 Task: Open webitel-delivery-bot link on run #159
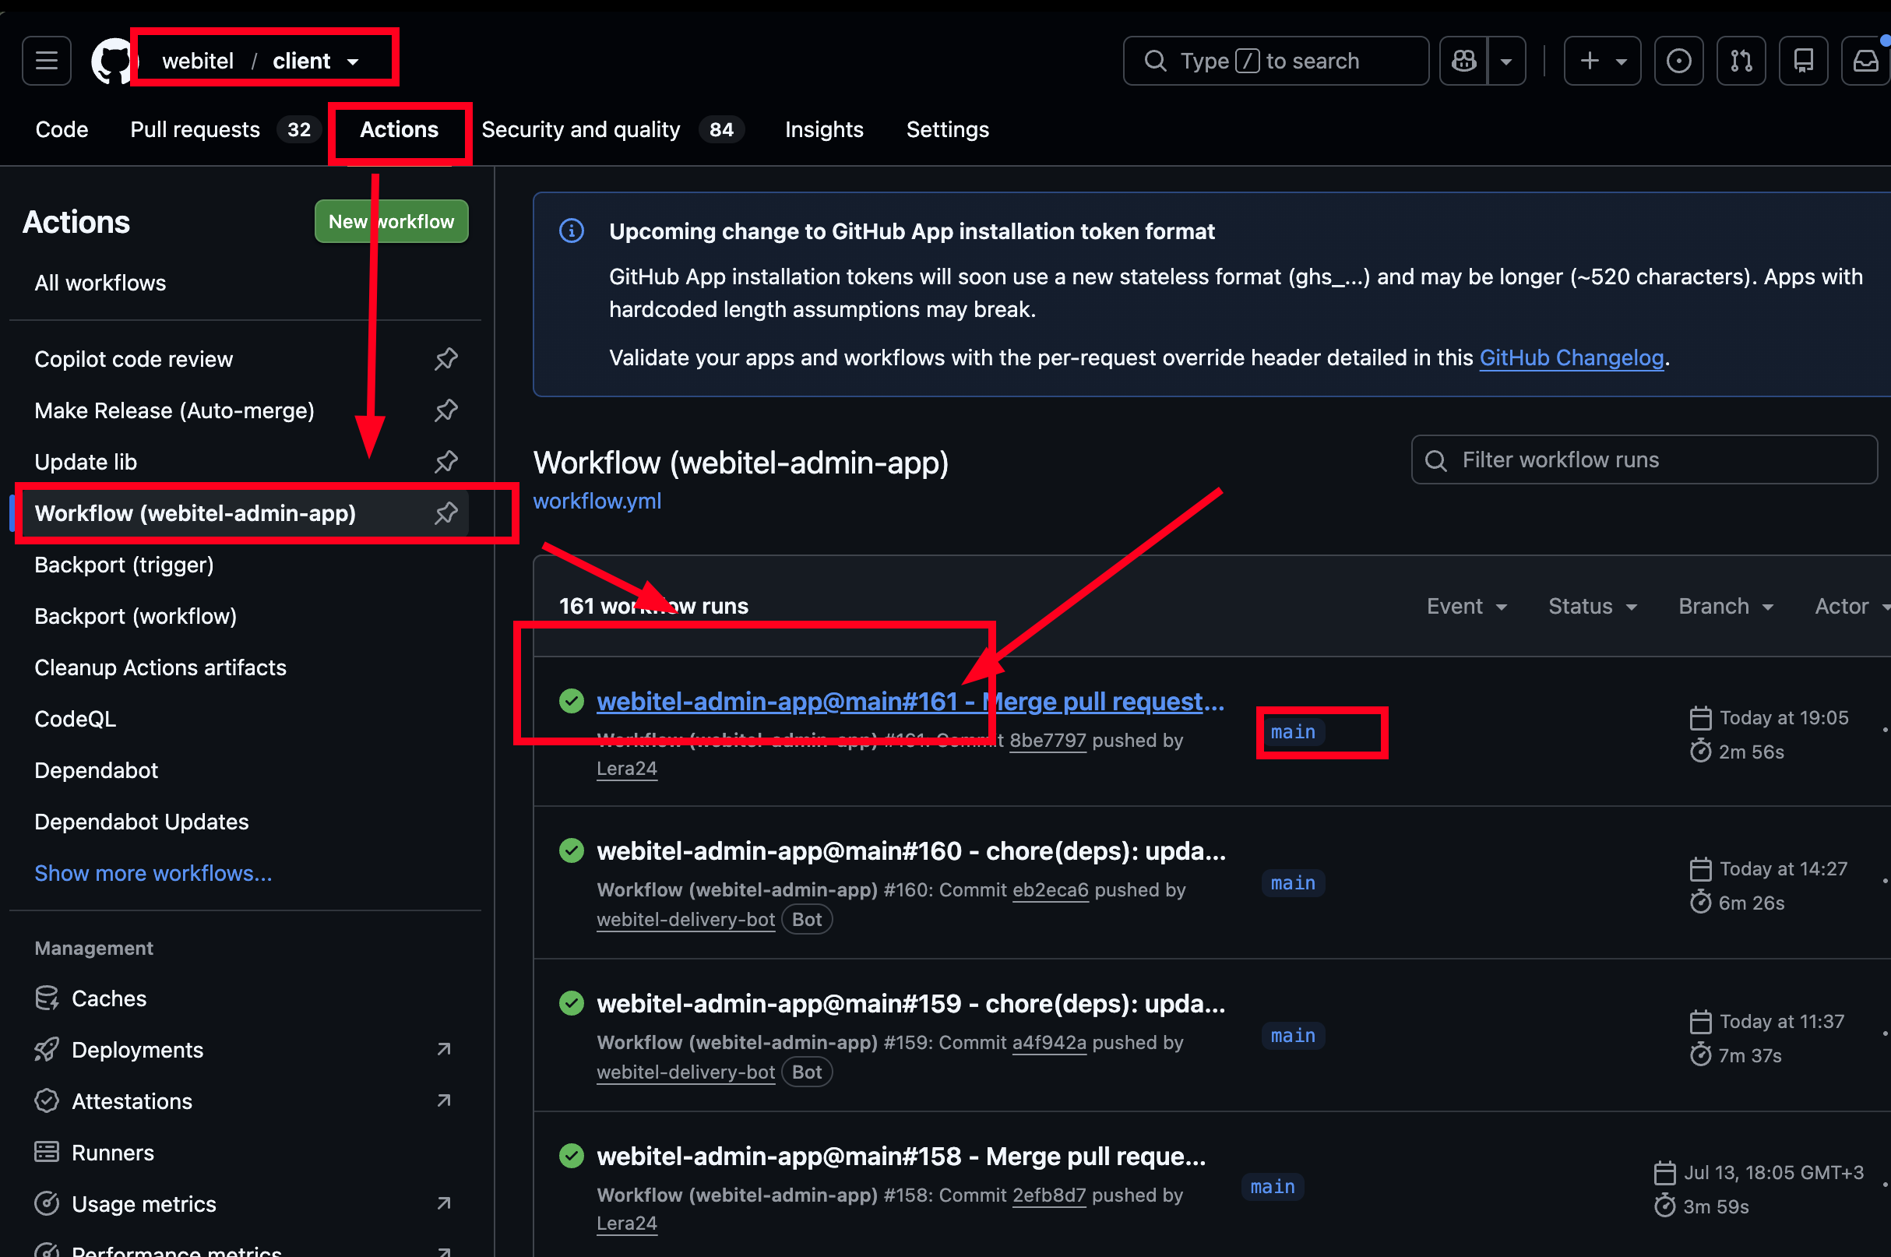click(685, 1072)
